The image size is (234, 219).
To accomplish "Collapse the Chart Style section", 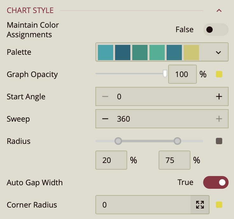I will coord(219,11).
